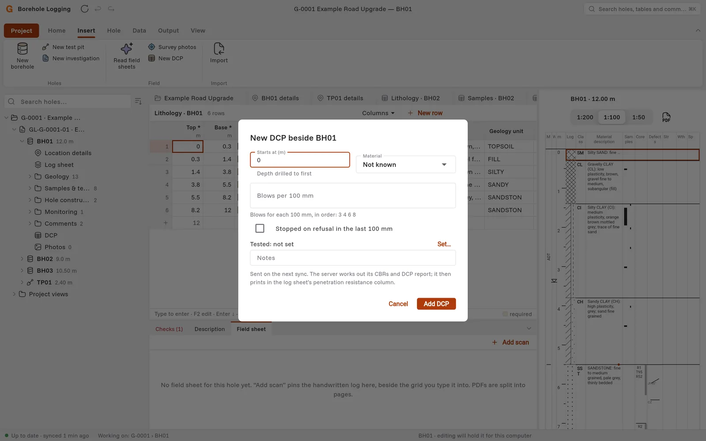Tick Stopped on refusal checkbox

(260, 228)
